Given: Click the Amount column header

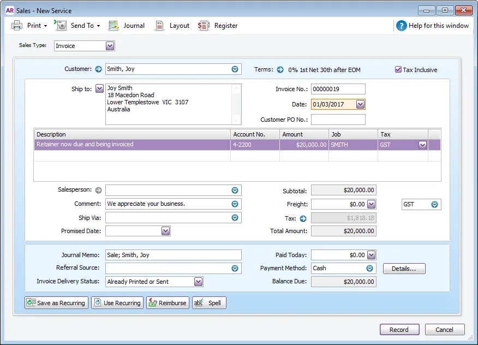Looking at the screenshot, I should [304, 134].
